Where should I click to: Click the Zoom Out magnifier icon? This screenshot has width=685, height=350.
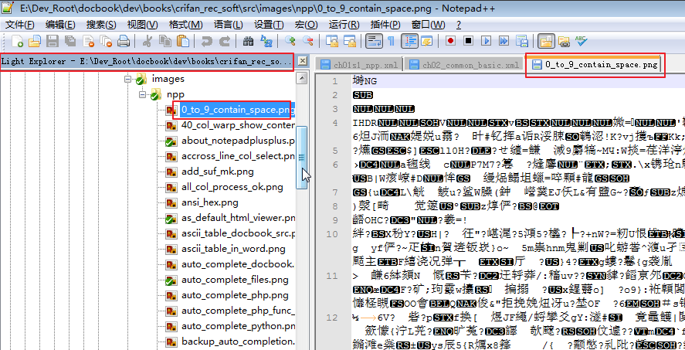pos(308,41)
